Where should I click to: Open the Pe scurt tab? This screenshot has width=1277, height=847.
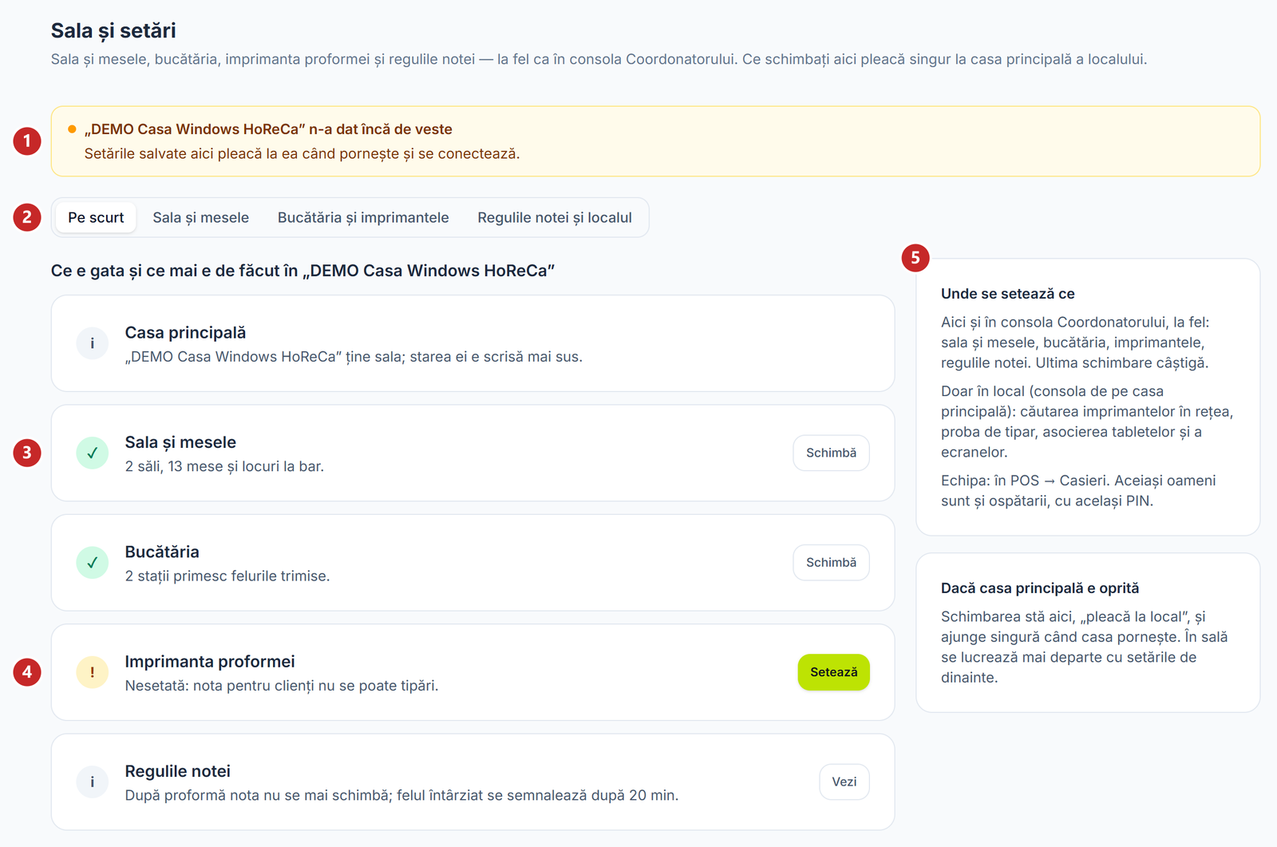click(96, 217)
